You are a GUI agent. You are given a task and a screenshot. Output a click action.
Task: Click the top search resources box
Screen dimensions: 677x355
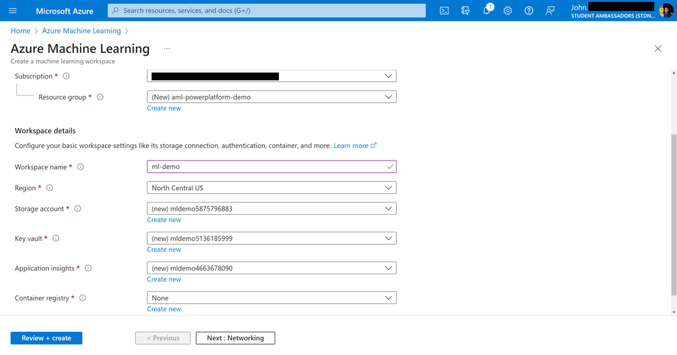(267, 10)
